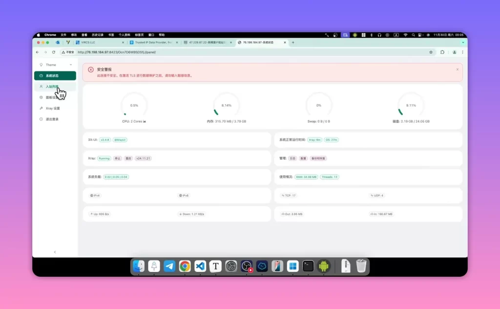Image resolution: width=500 pixels, height=309 pixels.
Task: Click the address bar URL field
Action: tap(249, 52)
